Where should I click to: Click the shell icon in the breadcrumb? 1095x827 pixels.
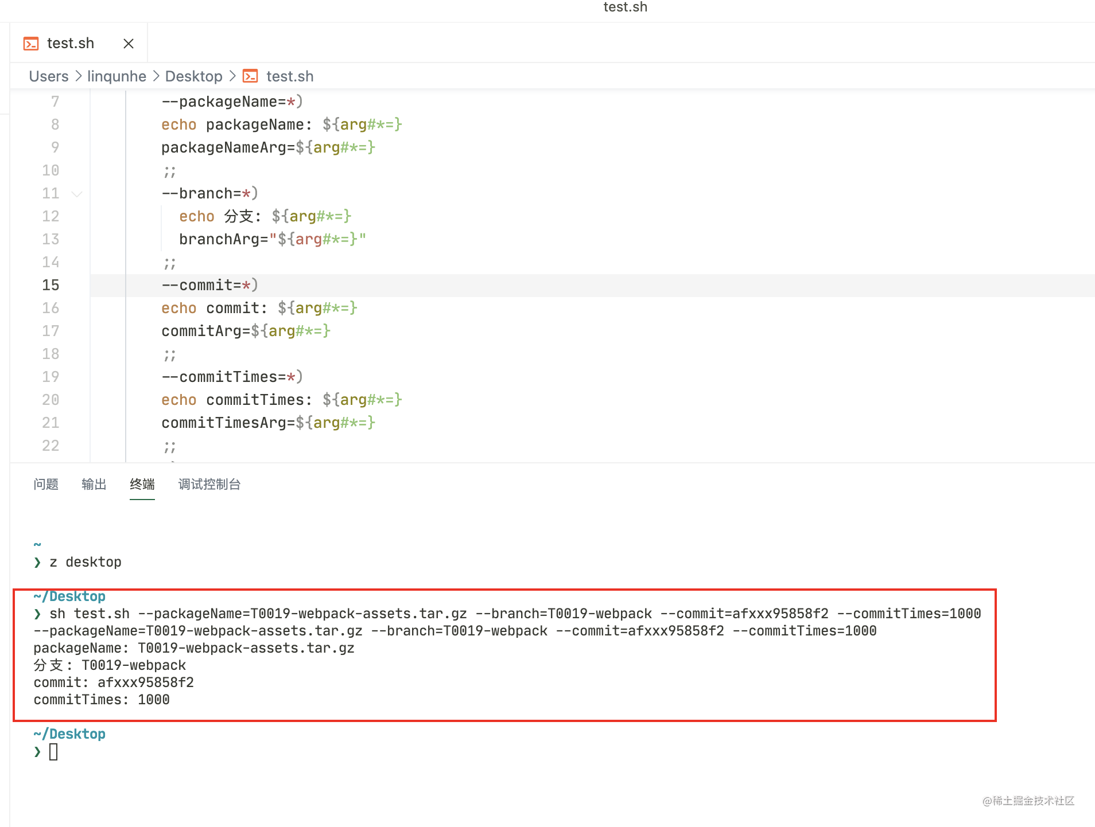250,76
